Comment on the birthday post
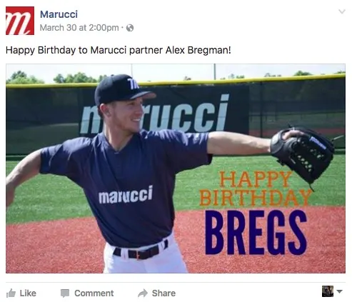This screenshot has width=352, height=302. (87, 293)
